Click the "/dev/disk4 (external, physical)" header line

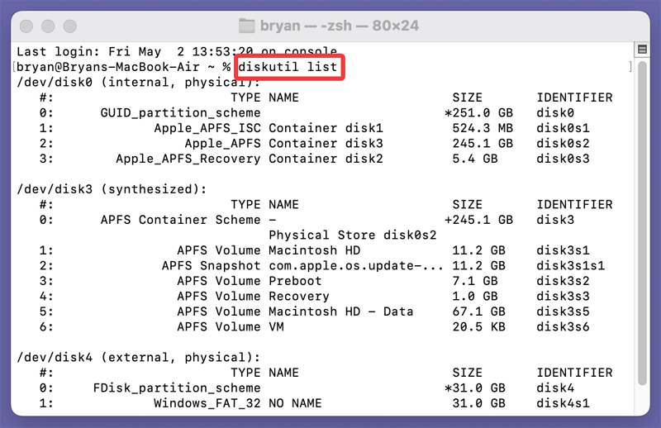tap(139, 358)
